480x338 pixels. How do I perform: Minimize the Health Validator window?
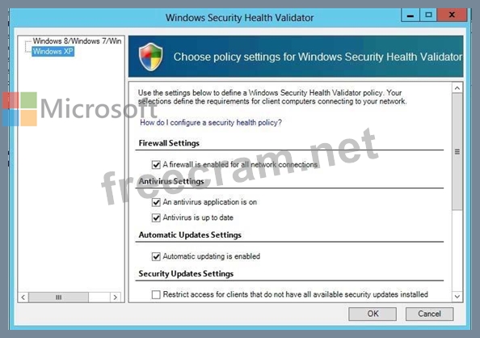[x=411, y=15]
